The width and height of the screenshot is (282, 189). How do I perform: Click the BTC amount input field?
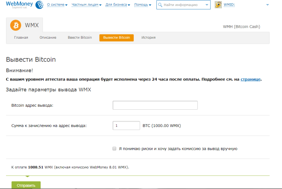pyautogui.click(x=126, y=125)
